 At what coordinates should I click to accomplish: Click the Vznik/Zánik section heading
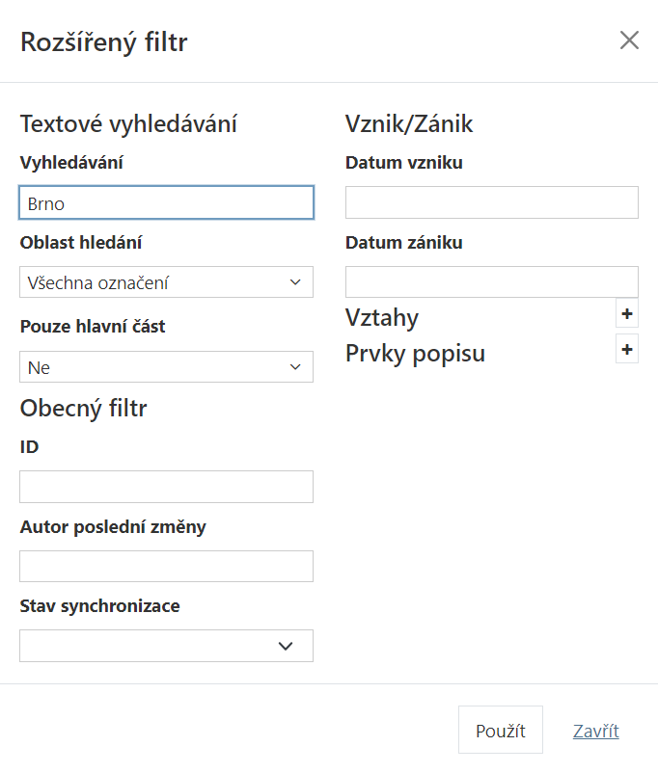(x=409, y=124)
